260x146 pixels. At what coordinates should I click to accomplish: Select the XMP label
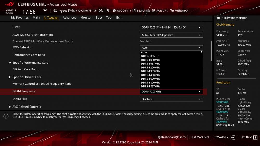pos(17,27)
